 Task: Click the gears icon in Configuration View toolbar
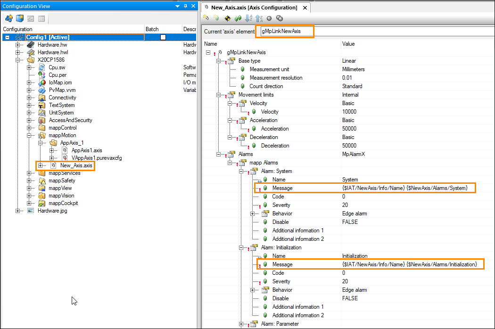tap(9, 19)
